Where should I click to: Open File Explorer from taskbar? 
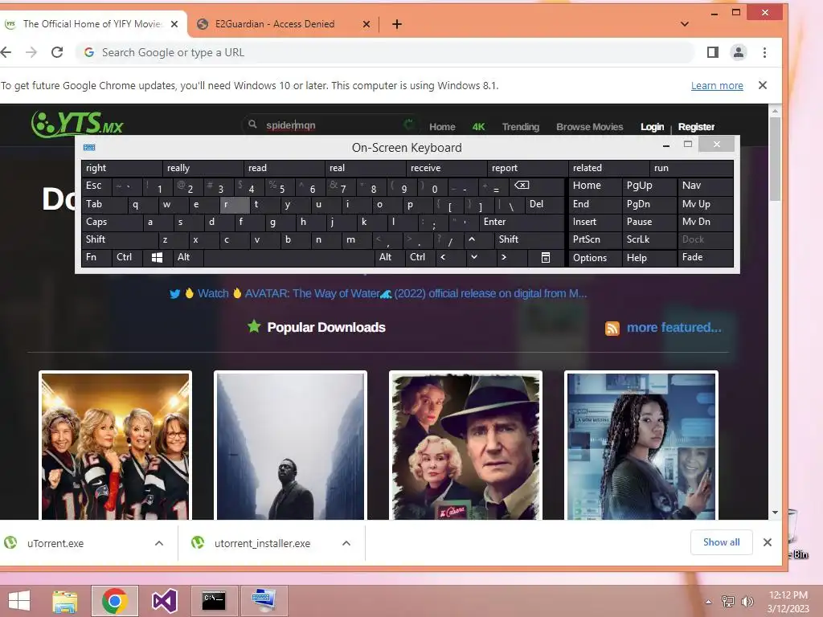(64, 601)
